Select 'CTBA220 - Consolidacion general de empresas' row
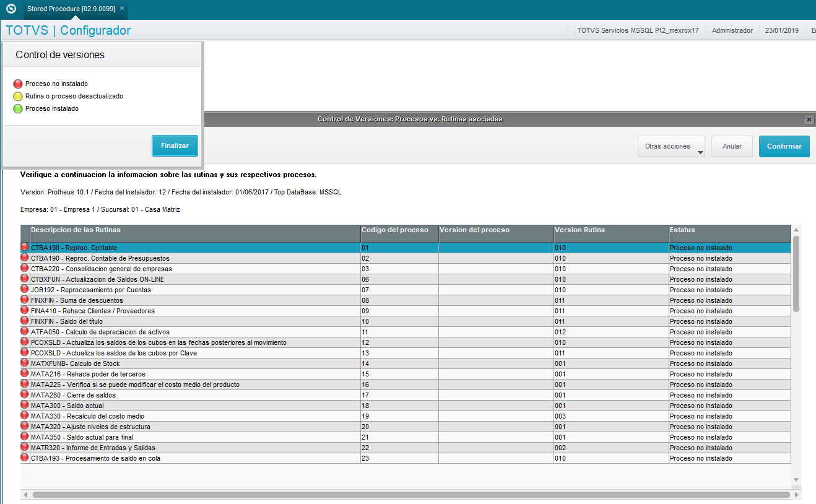Image resolution: width=816 pixels, height=504 pixels. [406, 269]
